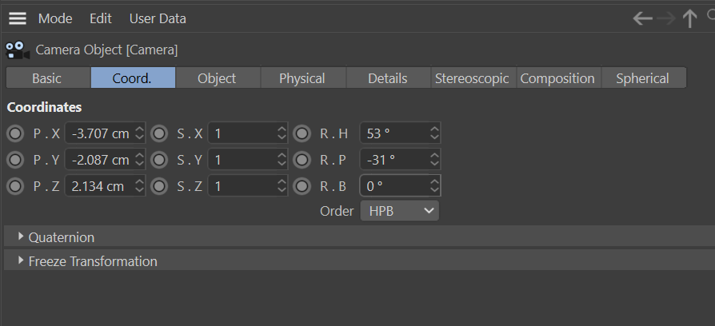Open the Stereoscopic tab
Image resolution: width=715 pixels, height=326 pixels.
tap(472, 78)
